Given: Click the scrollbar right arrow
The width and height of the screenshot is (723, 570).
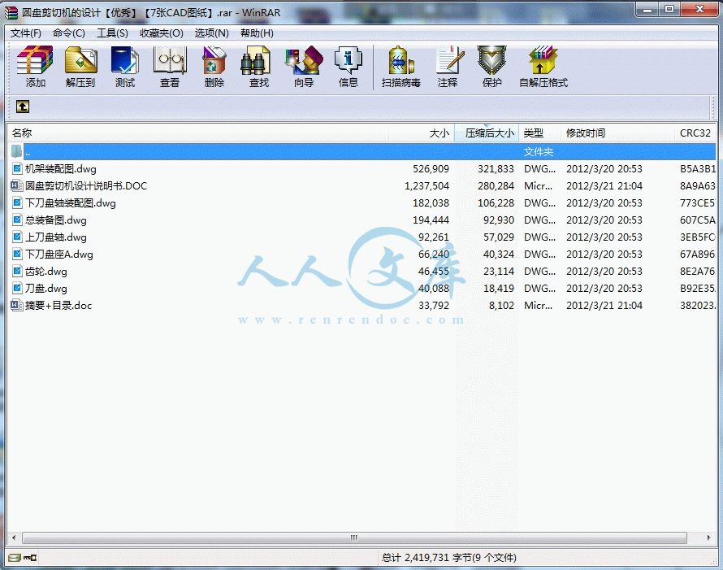Looking at the screenshot, I should 708,537.
